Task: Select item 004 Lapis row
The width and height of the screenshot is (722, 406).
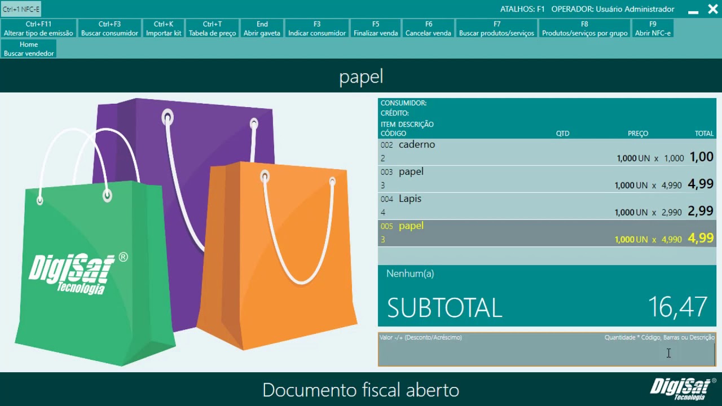Action: click(547, 206)
